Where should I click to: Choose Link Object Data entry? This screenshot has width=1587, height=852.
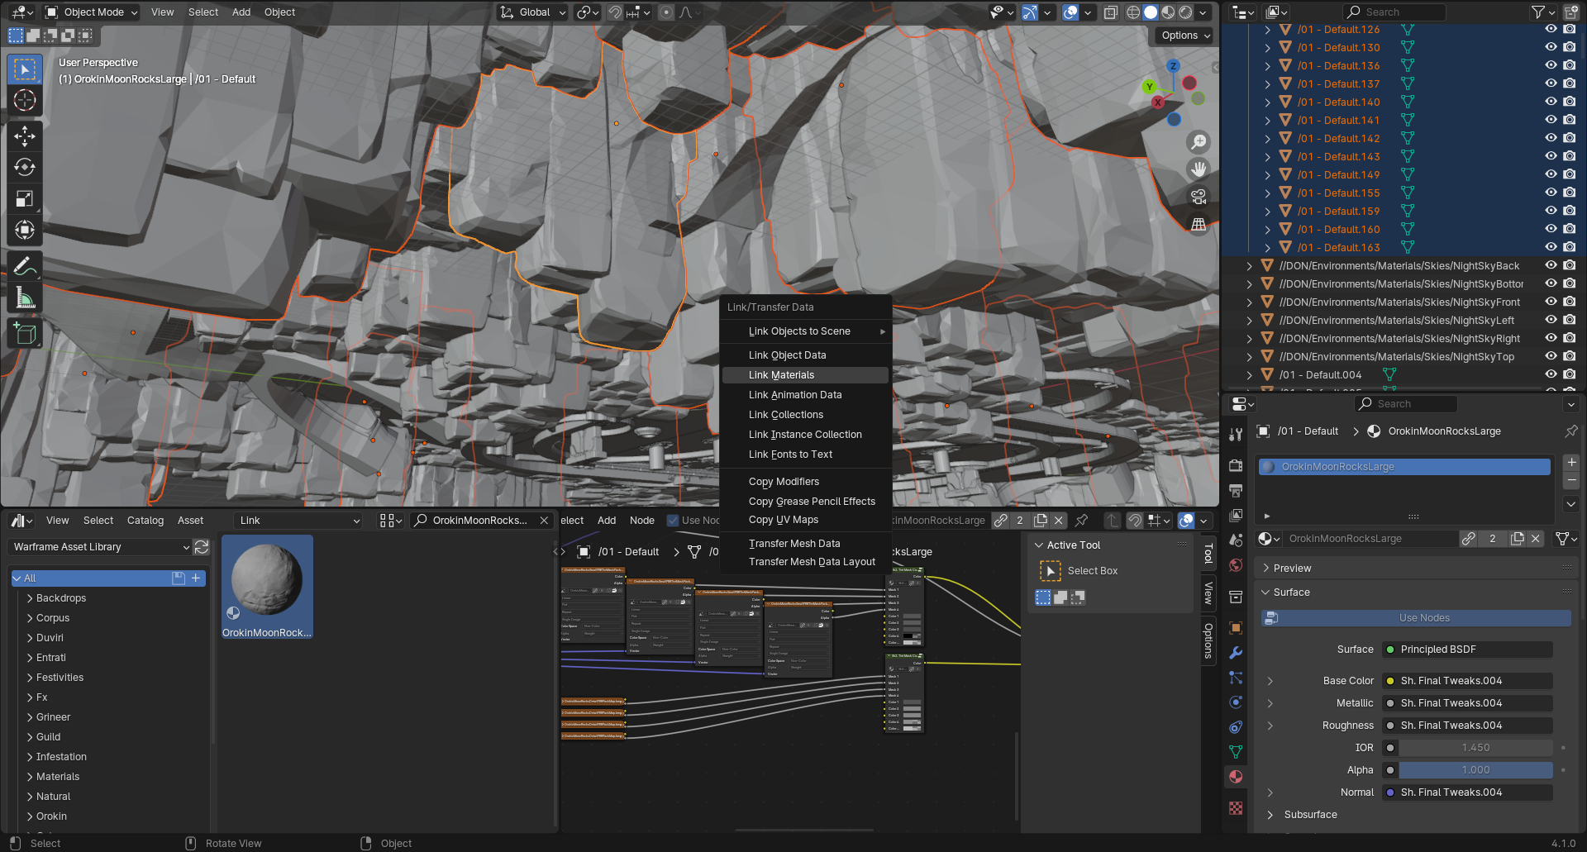805,355
